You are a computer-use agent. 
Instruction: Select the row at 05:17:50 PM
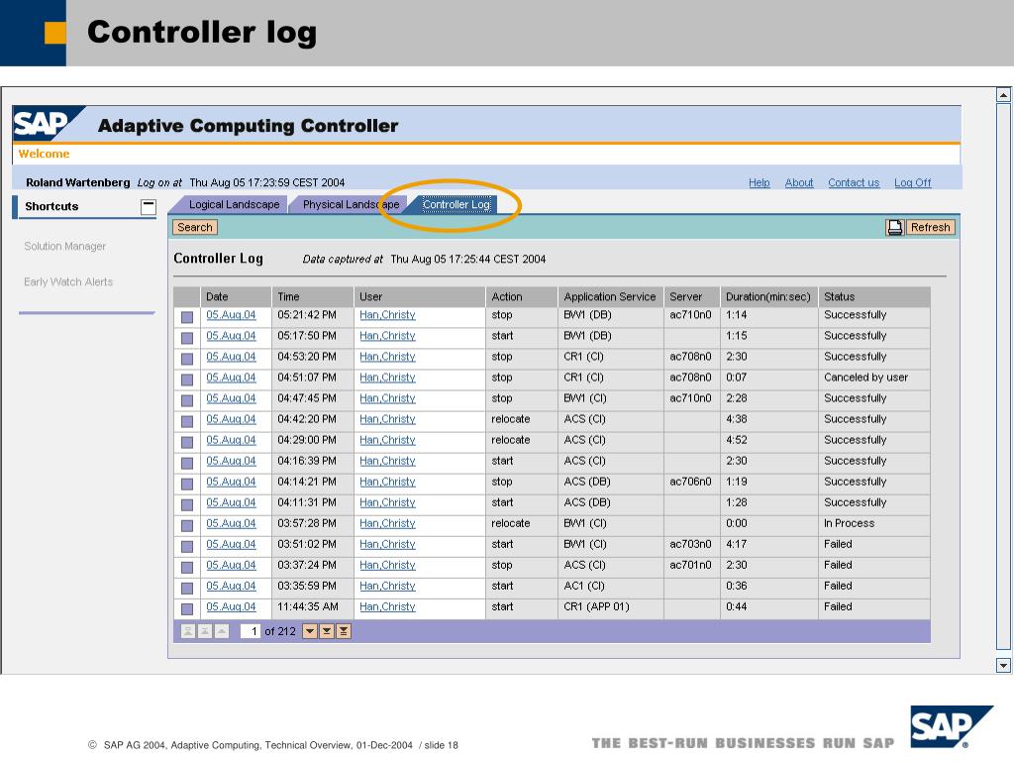tap(187, 338)
